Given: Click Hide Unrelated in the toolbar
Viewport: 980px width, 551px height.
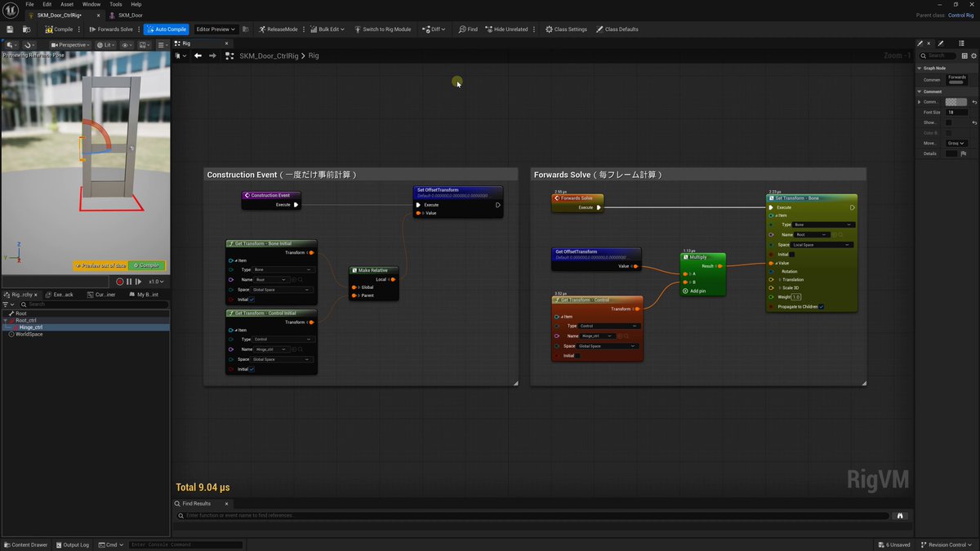Looking at the screenshot, I should click(x=507, y=29).
